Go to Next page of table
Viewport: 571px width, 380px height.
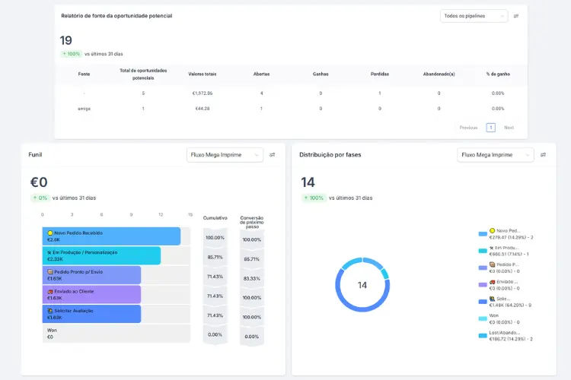click(x=509, y=128)
